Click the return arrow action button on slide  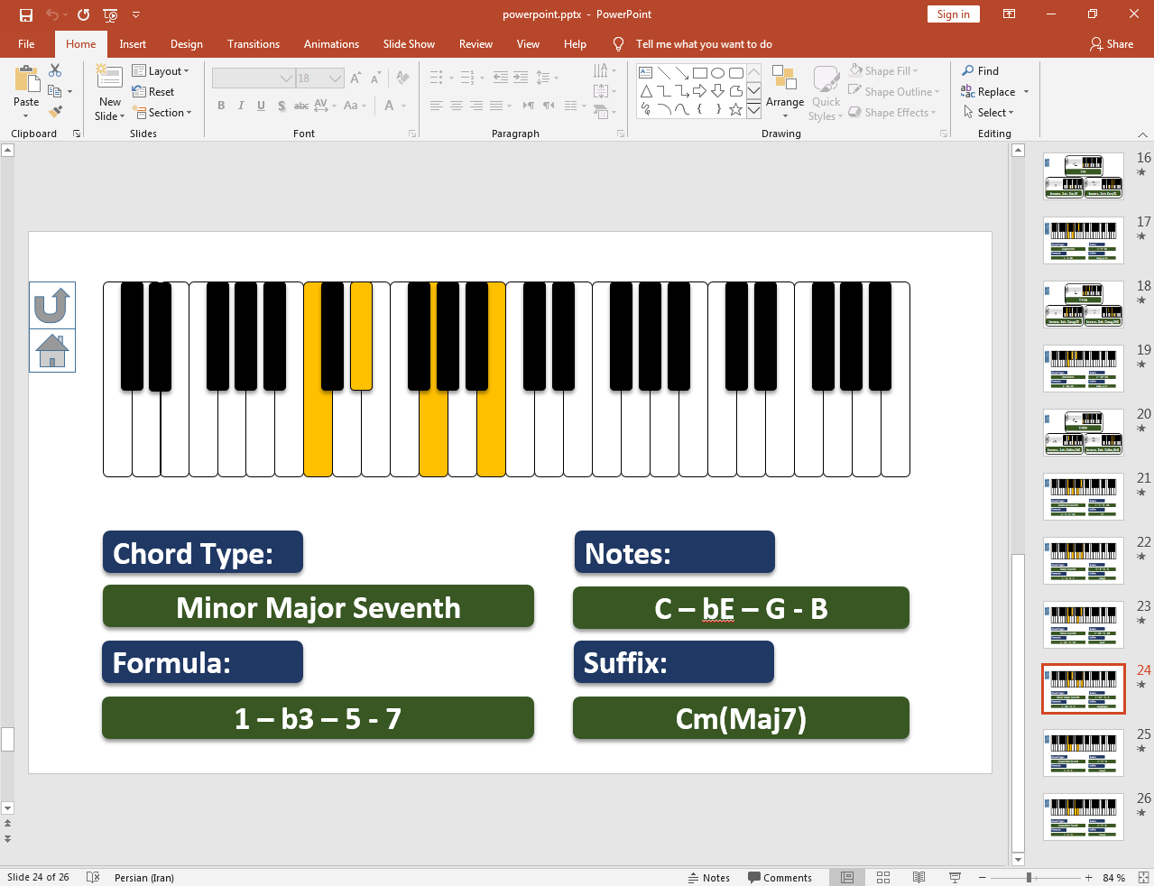[x=52, y=305]
